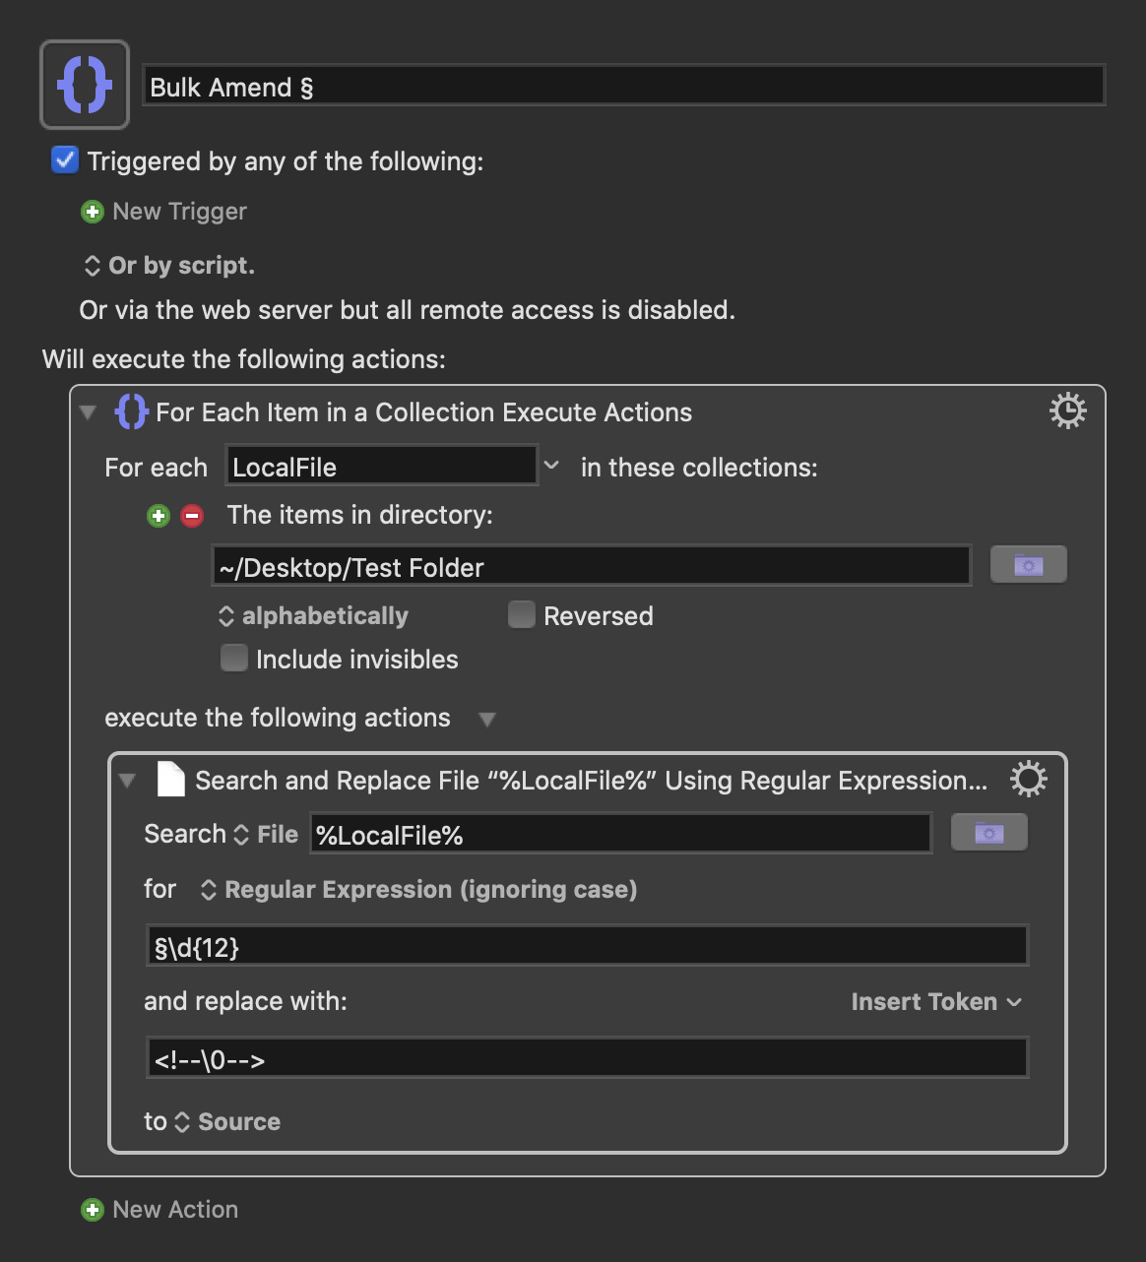The image size is (1146, 1262).
Task: Click the green New Trigger plus icon
Action: click(93, 212)
